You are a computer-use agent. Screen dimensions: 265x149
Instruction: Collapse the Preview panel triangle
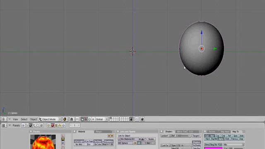[x=31, y=132]
